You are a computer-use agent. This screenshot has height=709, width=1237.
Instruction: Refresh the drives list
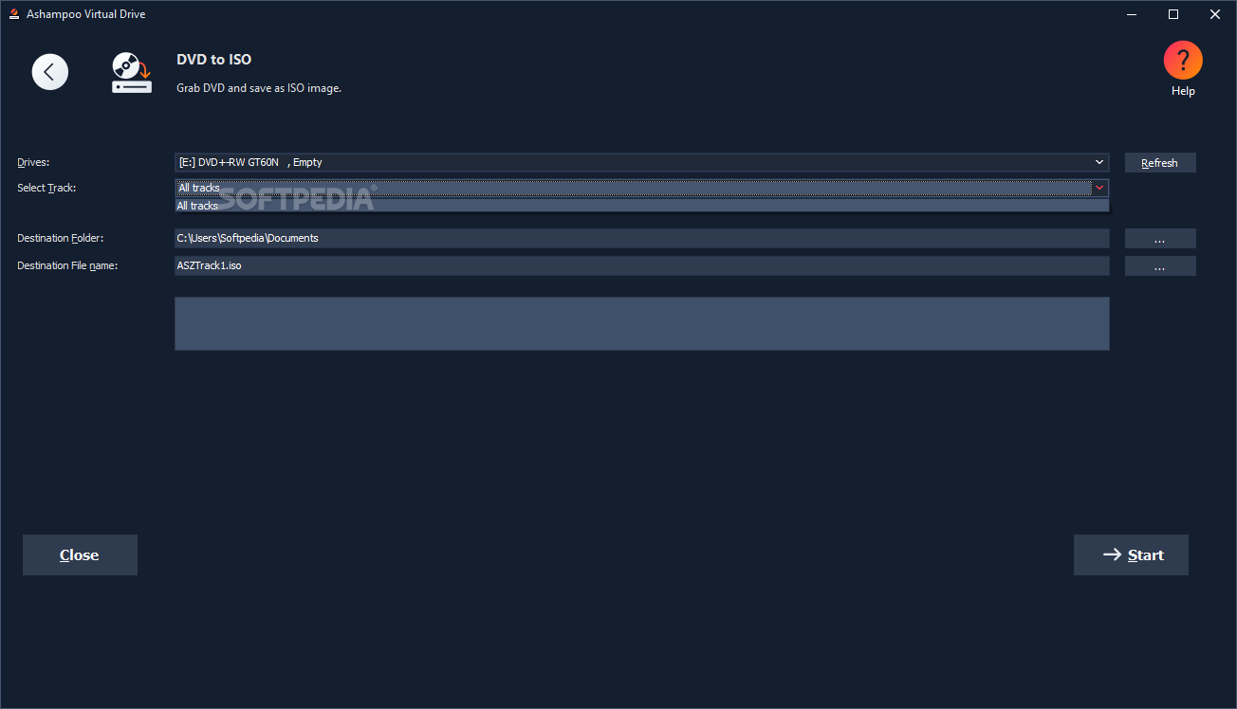click(x=1160, y=163)
